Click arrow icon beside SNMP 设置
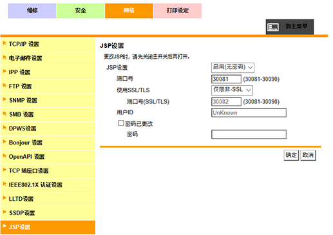This screenshot has height=235, width=333. point(5,99)
